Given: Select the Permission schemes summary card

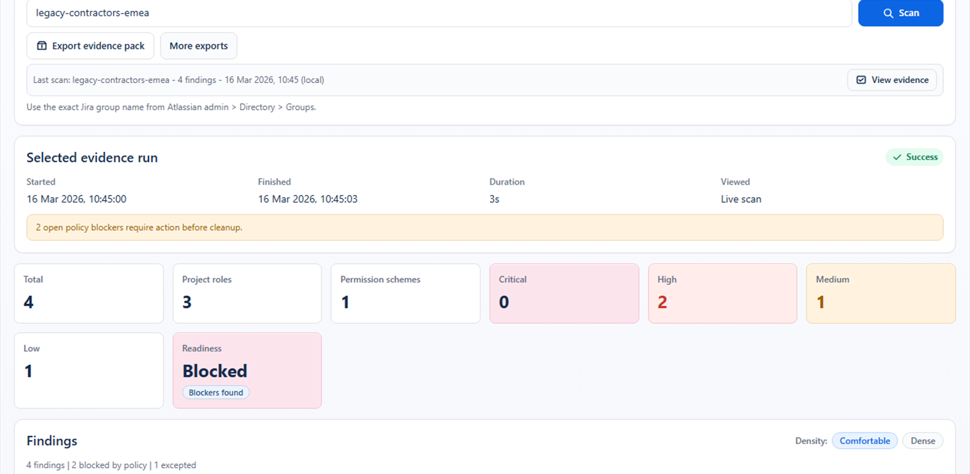Looking at the screenshot, I should [x=405, y=293].
